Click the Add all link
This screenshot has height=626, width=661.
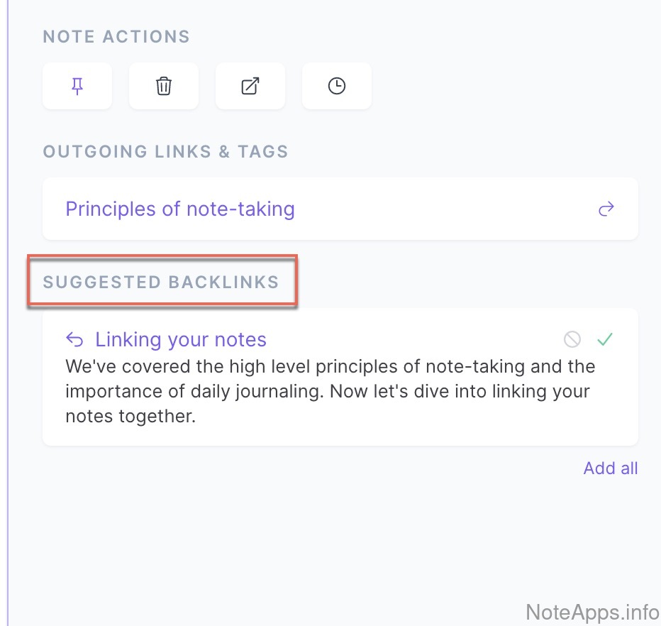tap(611, 468)
